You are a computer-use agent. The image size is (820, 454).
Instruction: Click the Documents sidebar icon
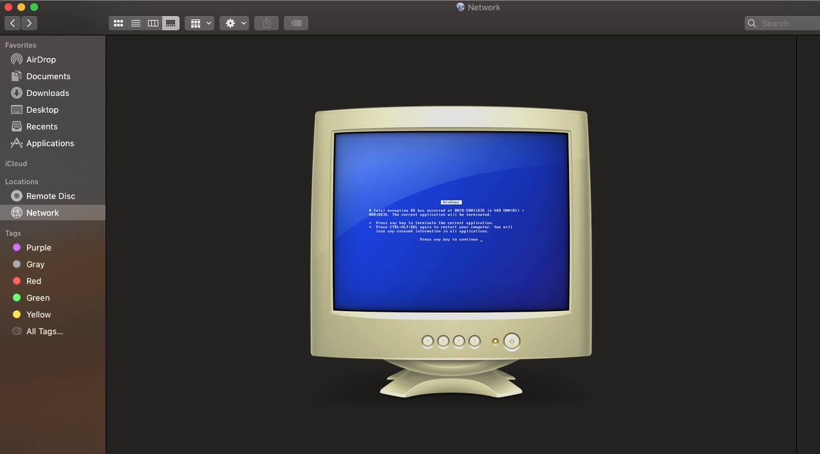(x=17, y=76)
